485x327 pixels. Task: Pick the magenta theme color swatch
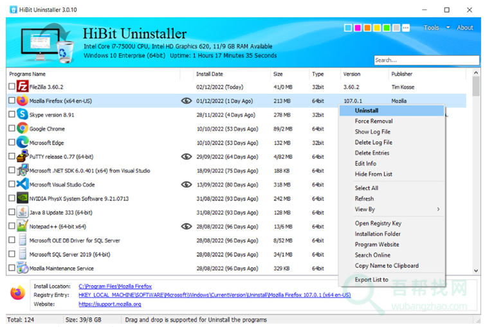click(x=358, y=28)
